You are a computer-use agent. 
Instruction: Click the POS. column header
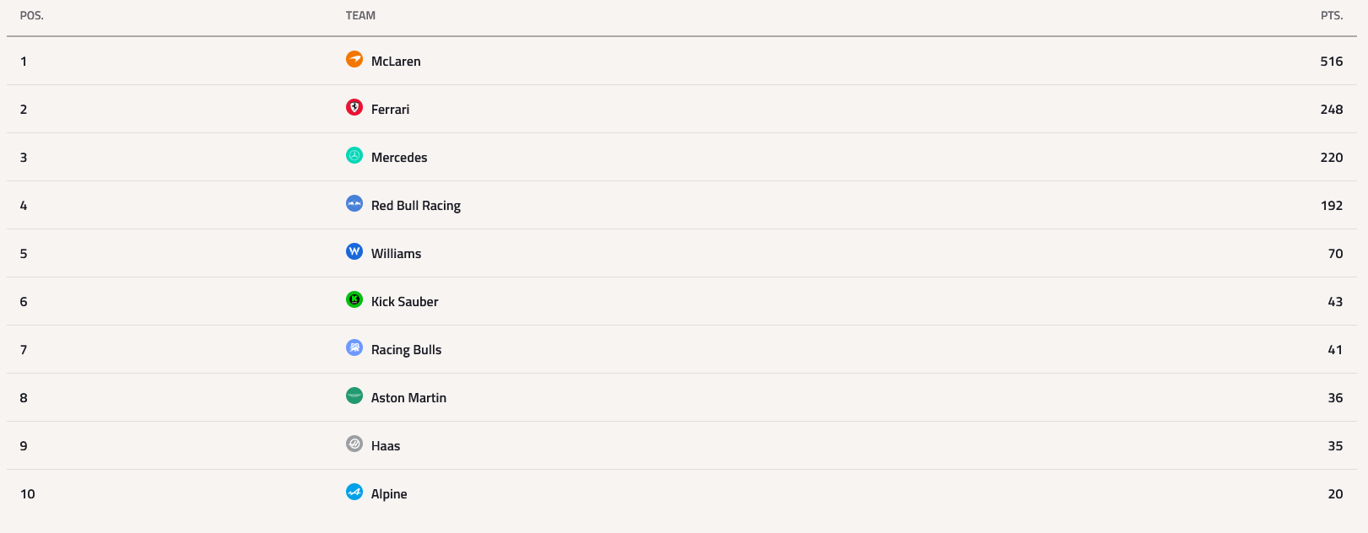coord(32,15)
